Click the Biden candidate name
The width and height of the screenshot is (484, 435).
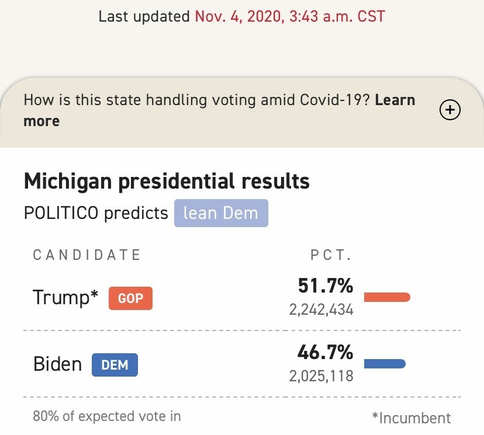pos(57,364)
